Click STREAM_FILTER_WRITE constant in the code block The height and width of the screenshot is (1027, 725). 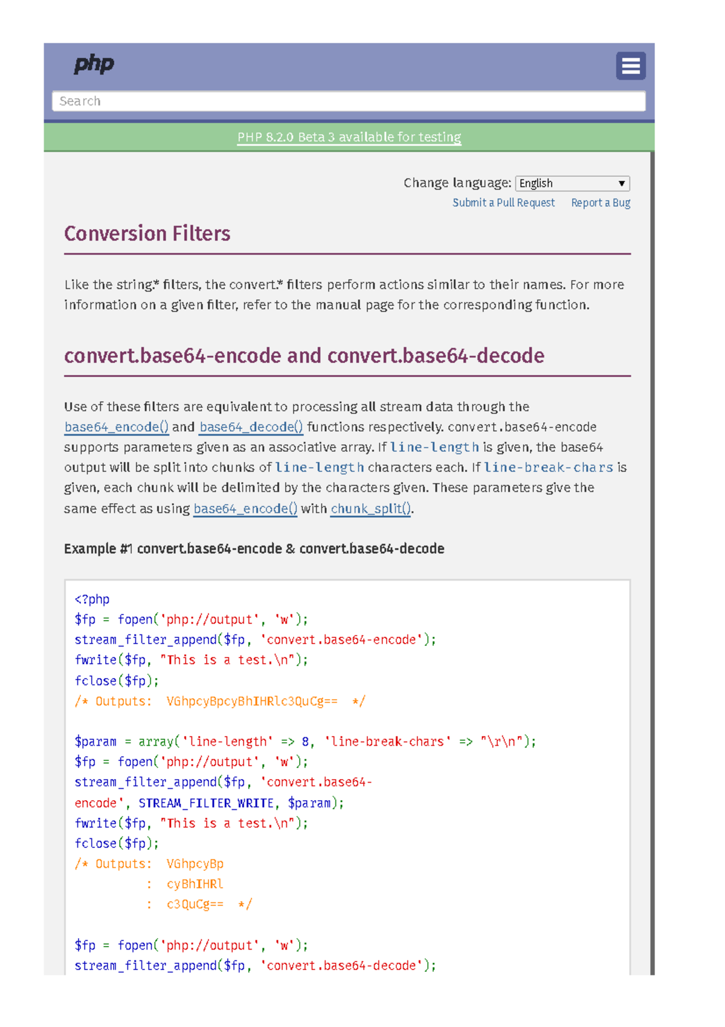(205, 803)
